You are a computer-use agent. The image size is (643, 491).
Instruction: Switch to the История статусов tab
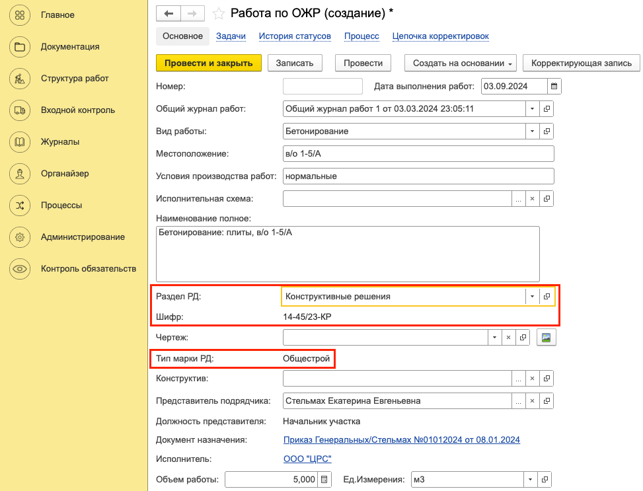(295, 36)
